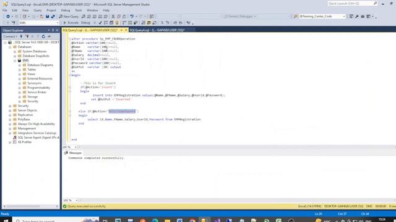The width and height of the screenshot is (396, 222).
Task: Close the active SQLQuery5.sql tab
Action: [126, 30]
